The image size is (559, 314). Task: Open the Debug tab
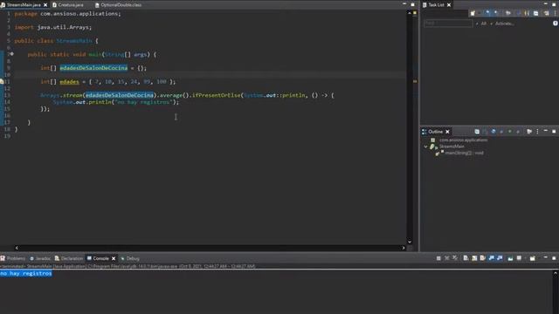coord(133,258)
